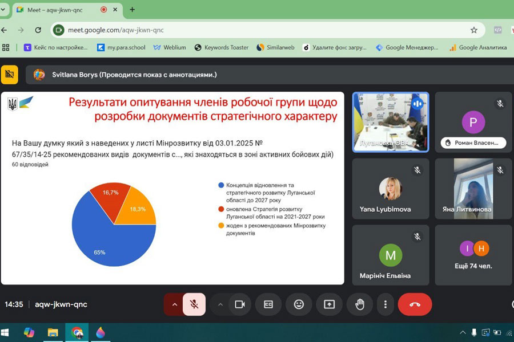Click legend entry оновлена Стратегія розвитку
The height and width of the screenshot is (342, 514).
coord(271,213)
